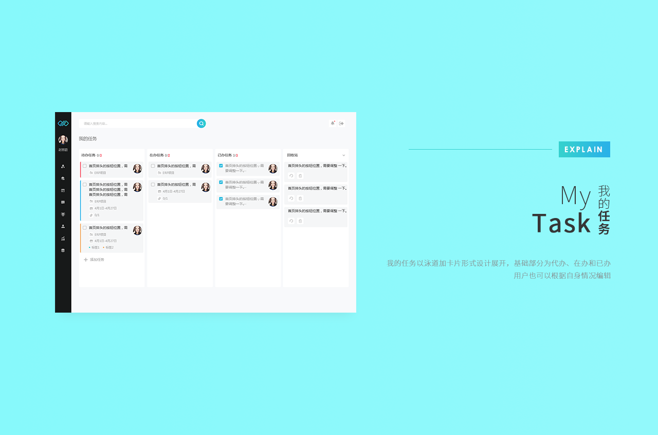The width and height of the screenshot is (658, 435).
Task: Click the round blue search button
Action: [x=202, y=123]
